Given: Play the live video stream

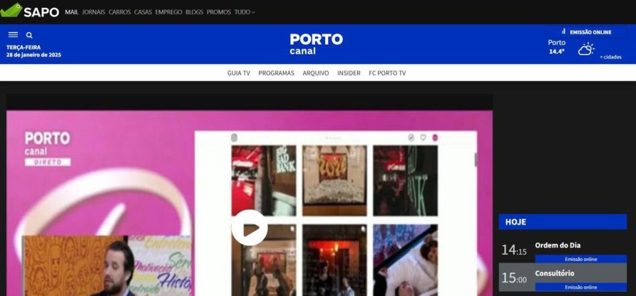Looking at the screenshot, I should [250, 228].
